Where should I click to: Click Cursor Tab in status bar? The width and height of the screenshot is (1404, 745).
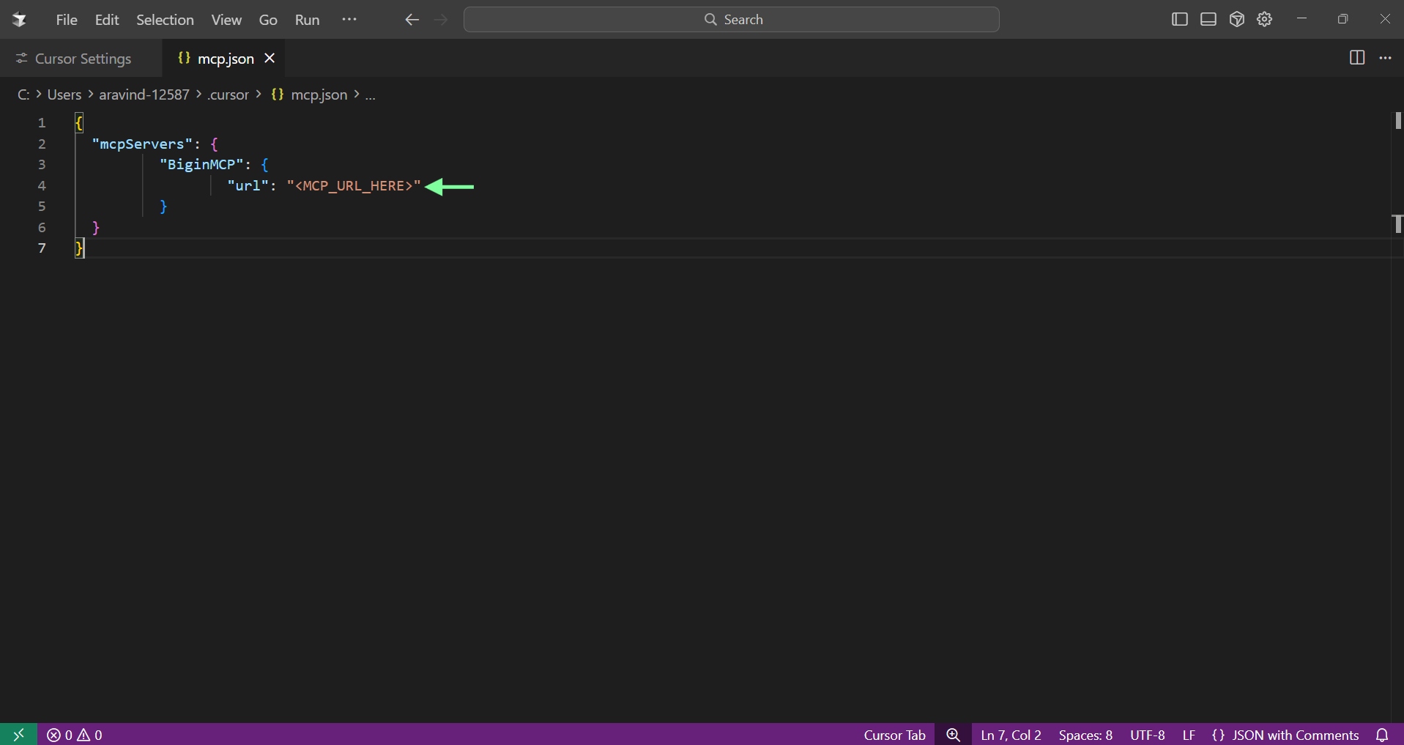894,735
